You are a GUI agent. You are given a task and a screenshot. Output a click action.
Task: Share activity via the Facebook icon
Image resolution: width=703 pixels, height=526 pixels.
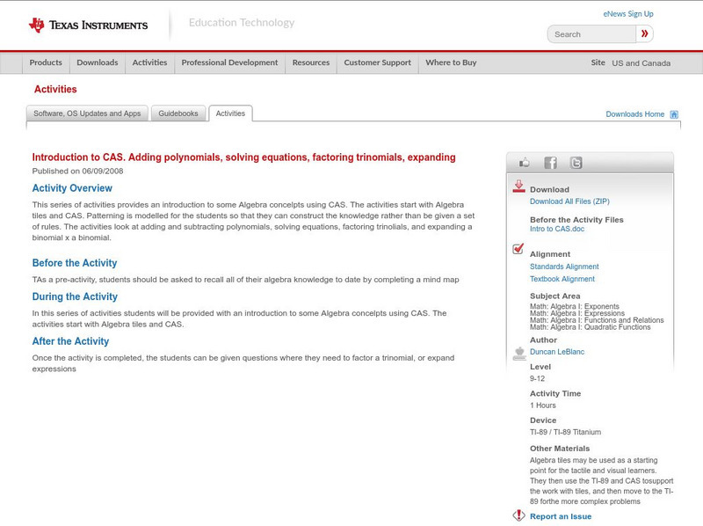(550, 163)
